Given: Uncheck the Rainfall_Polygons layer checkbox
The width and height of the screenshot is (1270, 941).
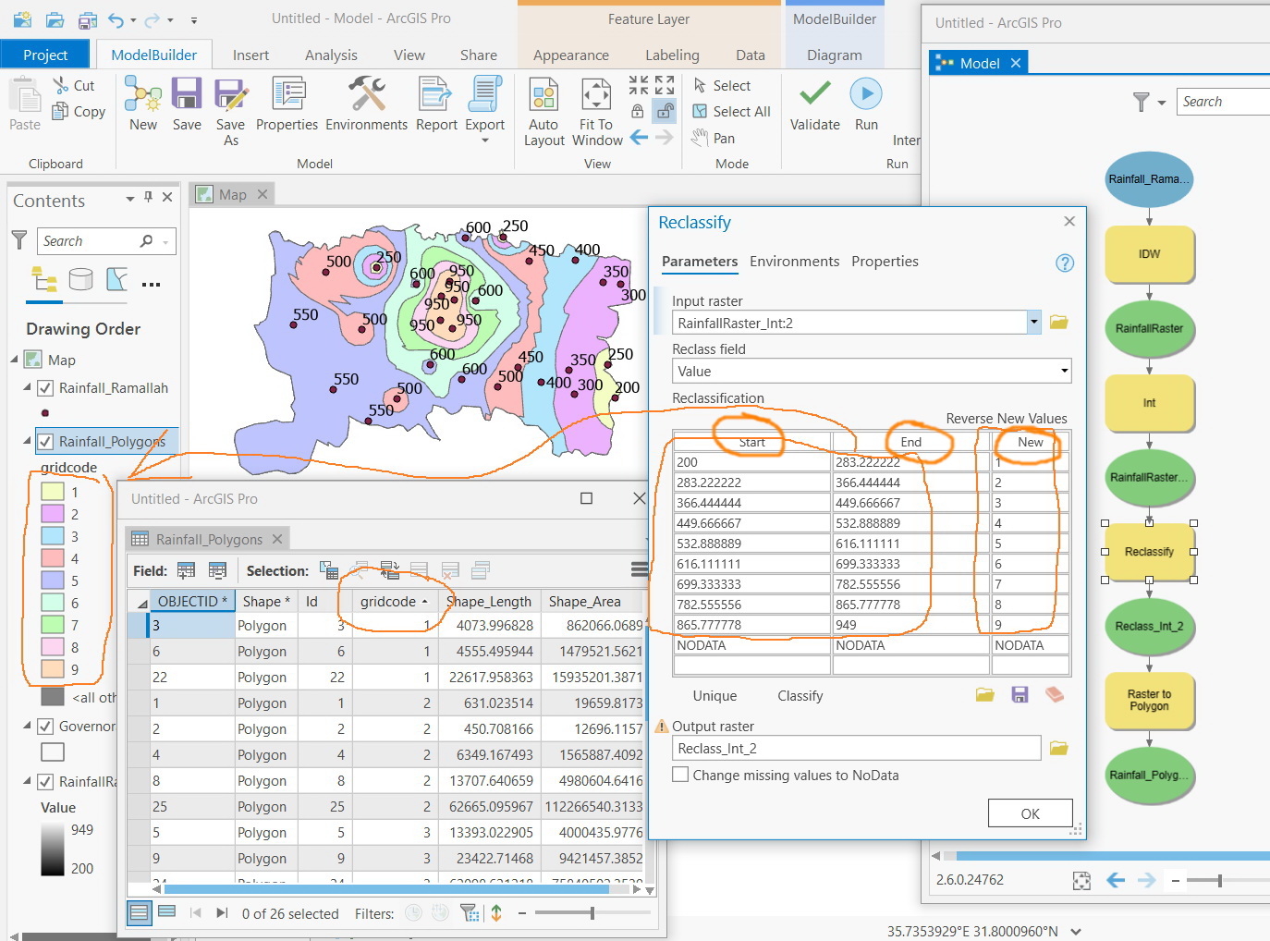Looking at the screenshot, I should (45, 442).
